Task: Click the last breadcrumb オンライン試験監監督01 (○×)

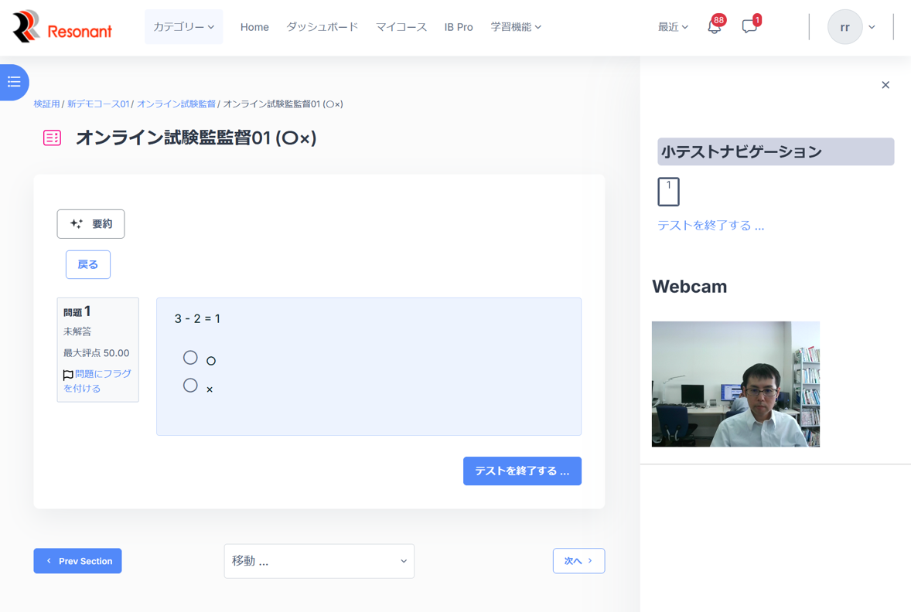Action: tap(283, 104)
